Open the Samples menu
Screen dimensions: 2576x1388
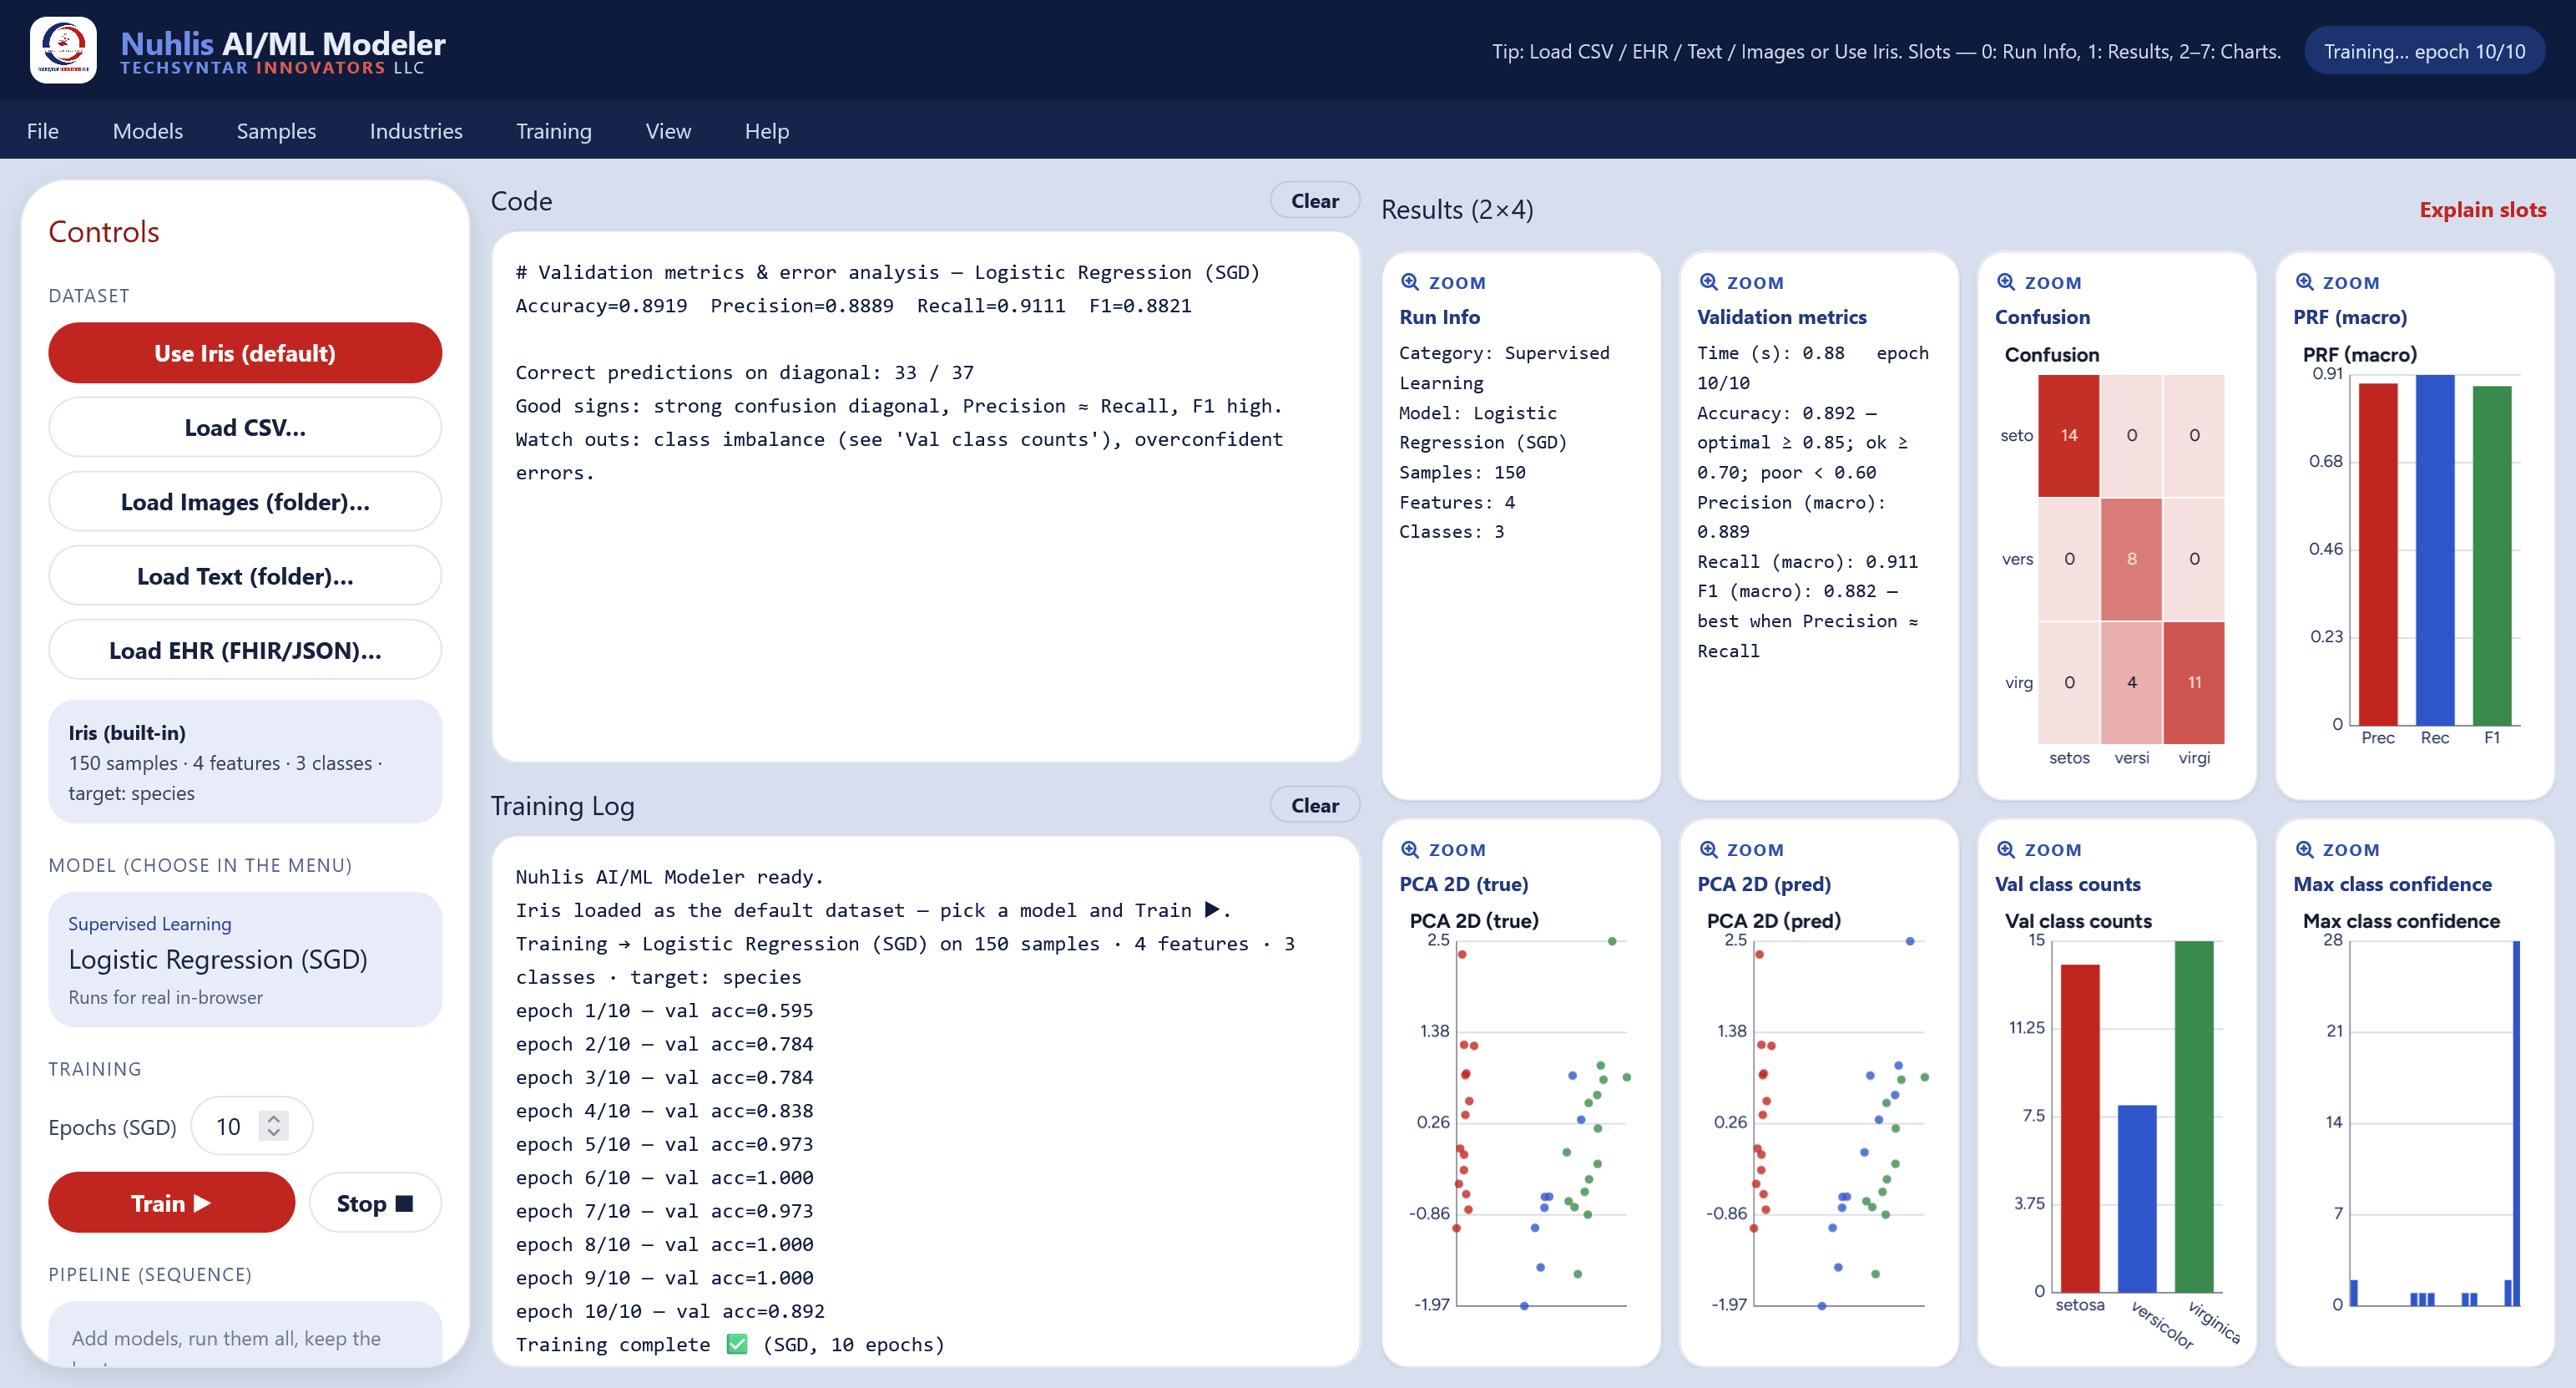click(x=276, y=131)
